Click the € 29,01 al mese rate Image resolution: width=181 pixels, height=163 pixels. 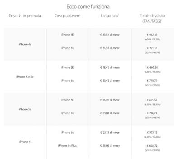(x=110, y=113)
